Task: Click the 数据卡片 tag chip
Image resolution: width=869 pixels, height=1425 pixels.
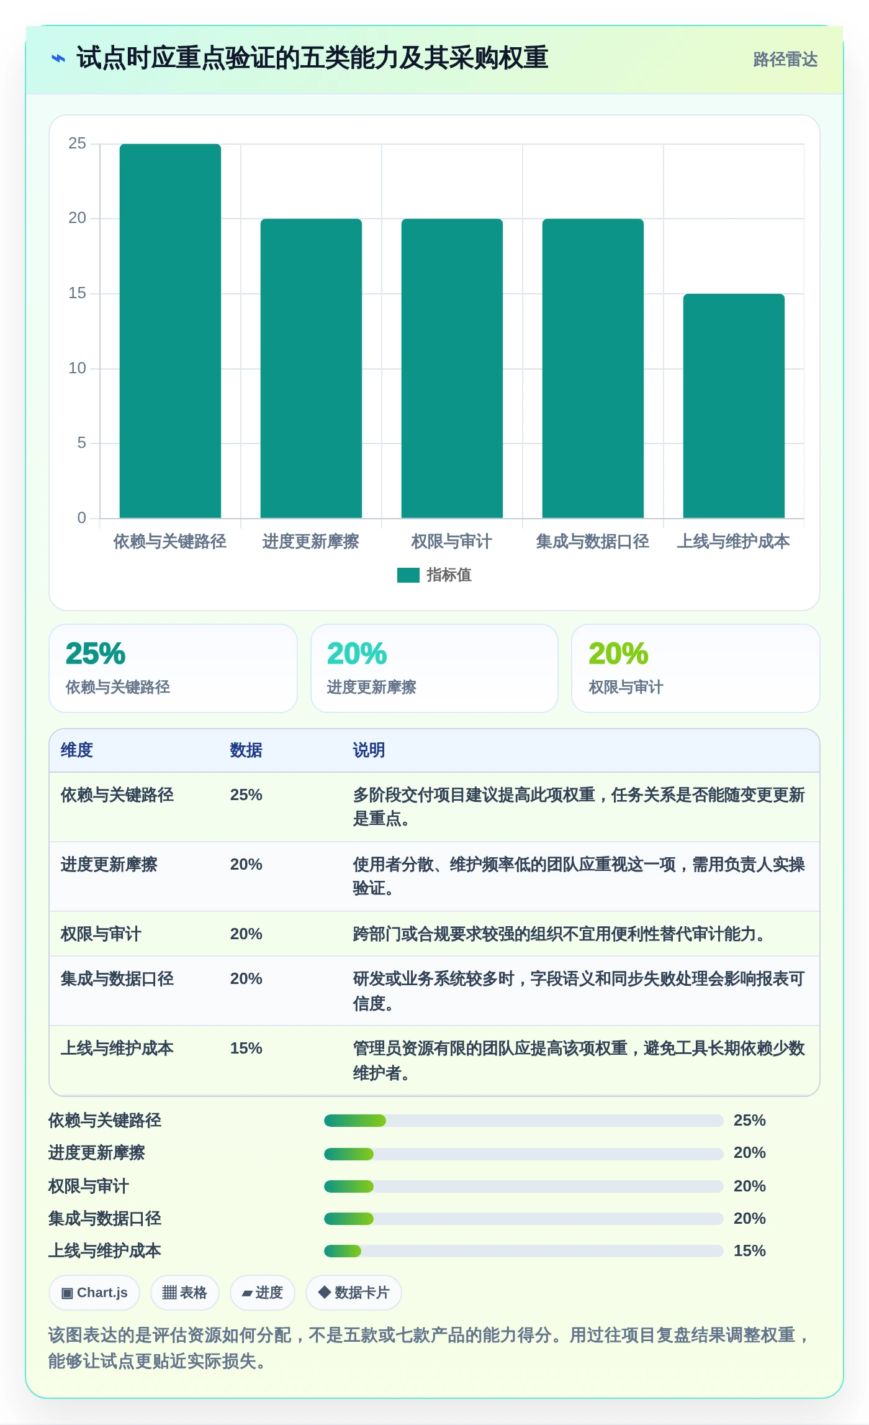Action: tap(353, 1293)
